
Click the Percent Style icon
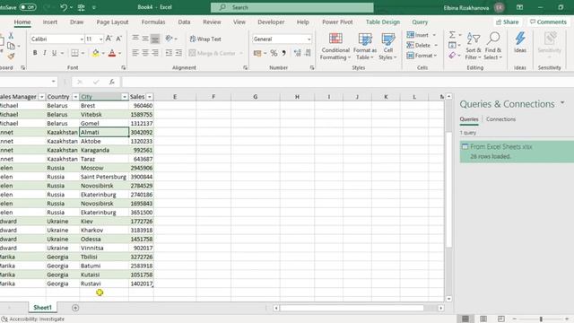point(274,53)
